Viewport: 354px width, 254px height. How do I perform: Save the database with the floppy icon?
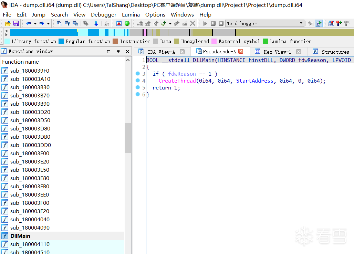coord(16,23)
